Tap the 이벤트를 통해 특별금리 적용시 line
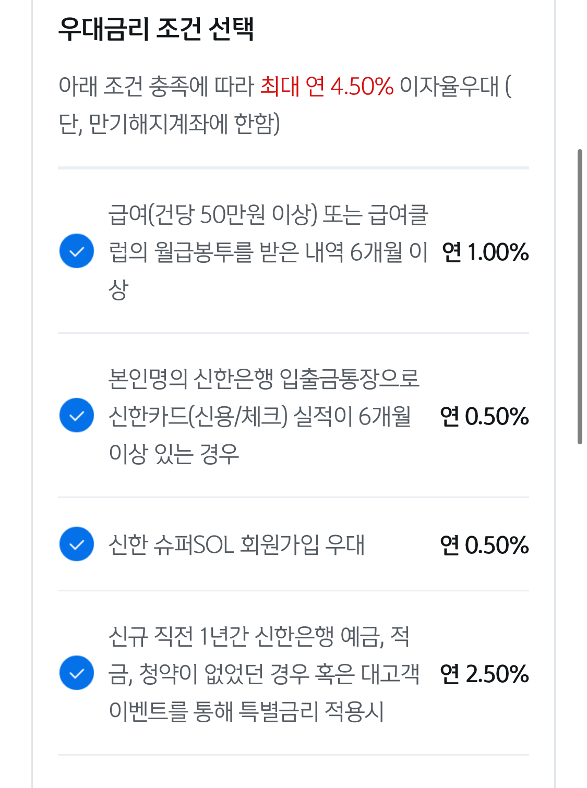Screen dimensions: 587x788 [246, 711]
